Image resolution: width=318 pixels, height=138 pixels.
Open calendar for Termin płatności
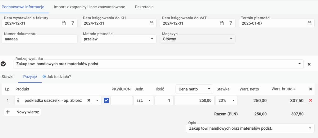coord(309,23)
